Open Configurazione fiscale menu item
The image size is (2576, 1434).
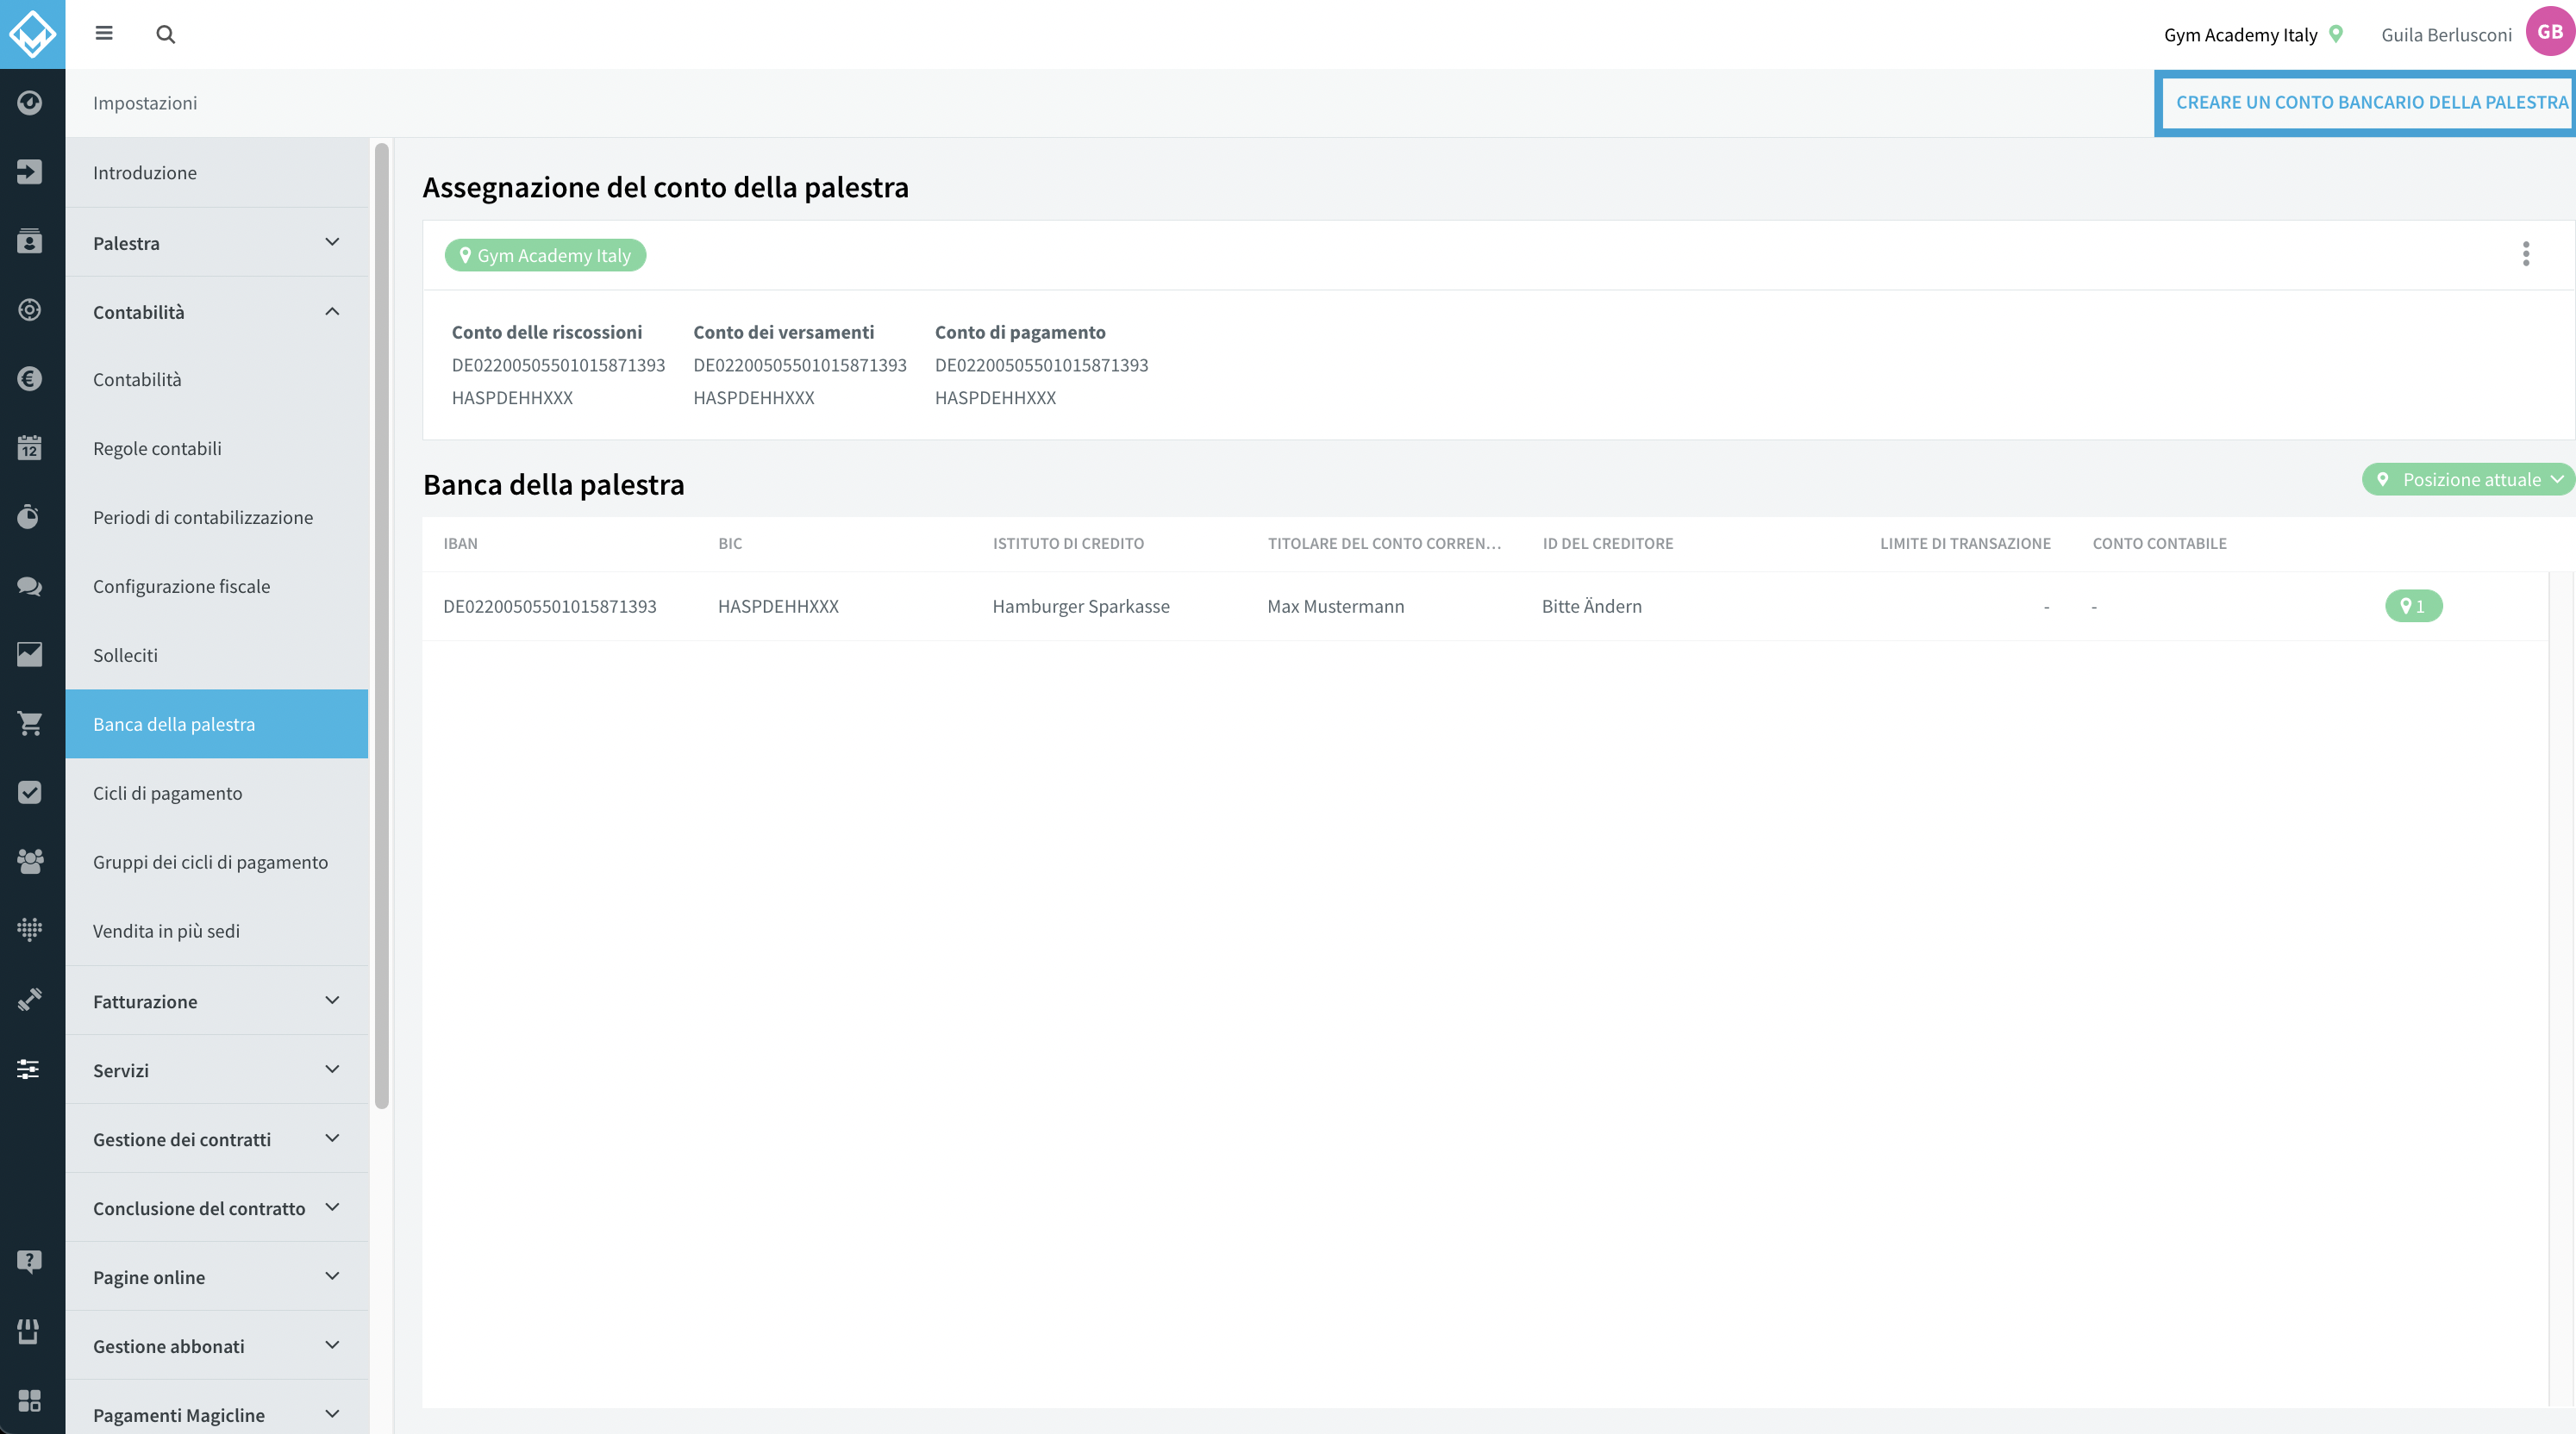217,586
